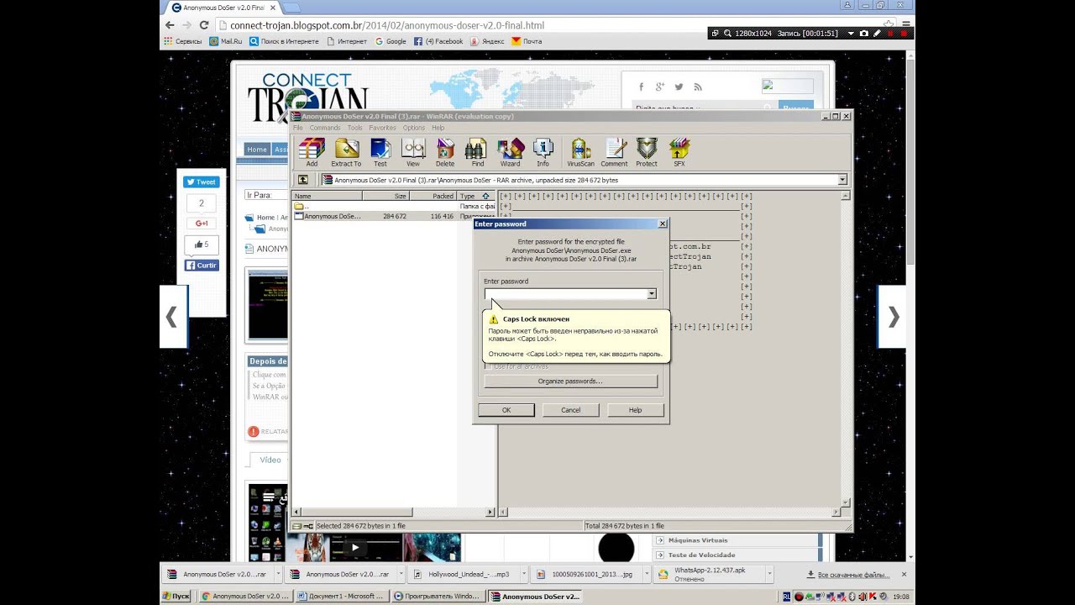Screen dimensions: 1075x605
Task: Click the Delete toolbar icon in WinRAR
Action: click(445, 152)
